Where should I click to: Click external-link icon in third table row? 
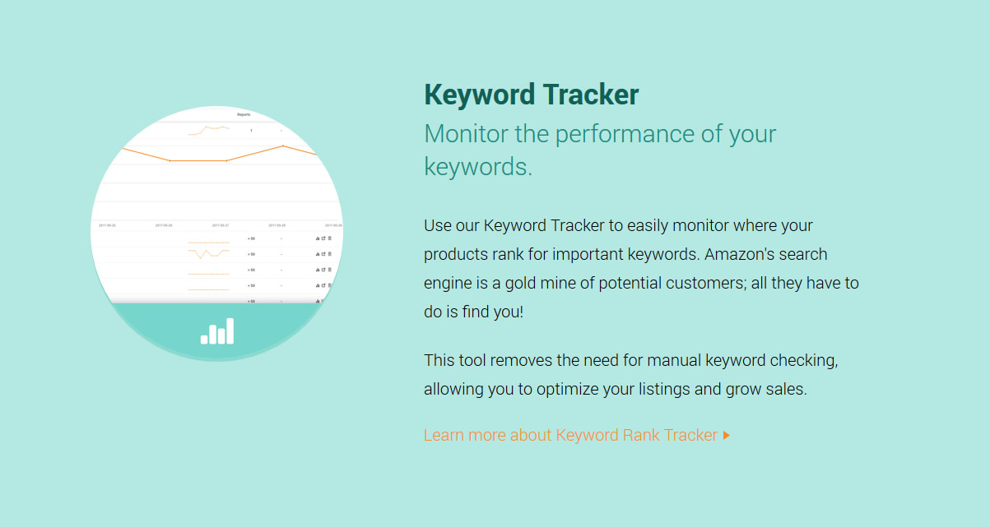(x=323, y=270)
